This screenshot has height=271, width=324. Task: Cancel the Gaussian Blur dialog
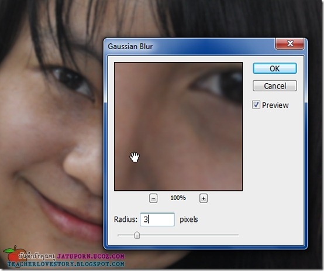[x=275, y=86]
